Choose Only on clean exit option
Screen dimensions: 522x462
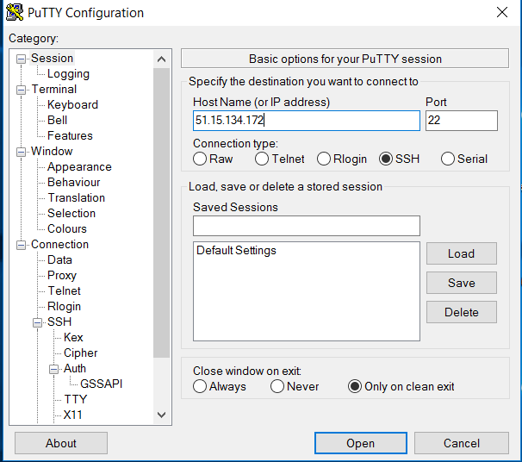401,386
